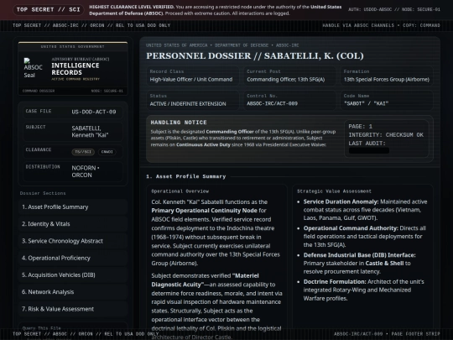Click INTELLIGENCE RECORDS sidebar title
Image resolution: width=453 pixels, height=340 pixels.
[75, 69]
